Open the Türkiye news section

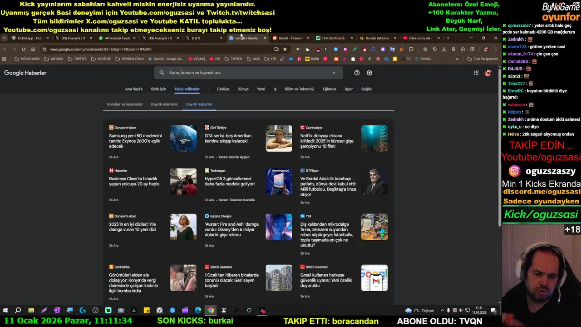(223, 89)
